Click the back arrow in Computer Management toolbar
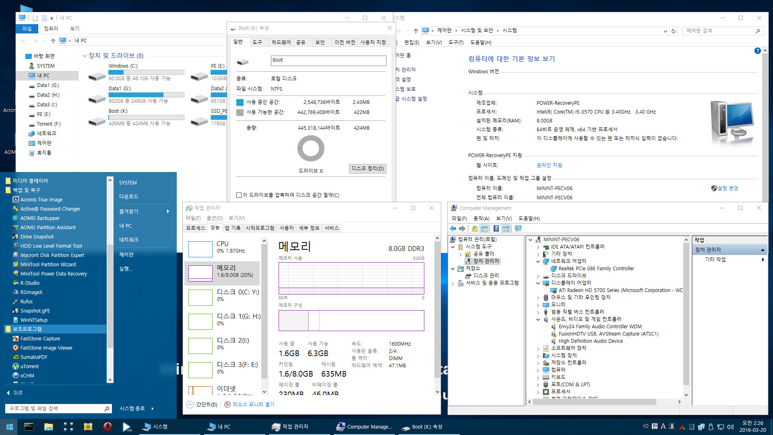The width and height of the screenshot is (773, 435). (453, 229)
